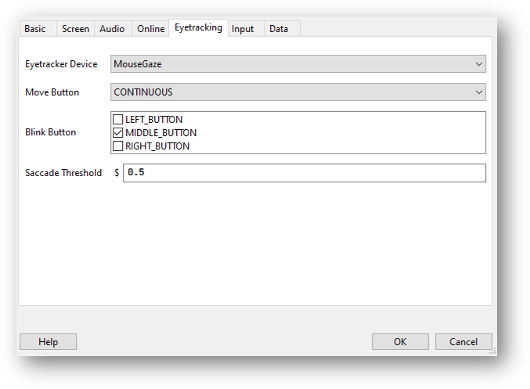
Task: Enable the LEFT_BUTTON checkbox
Action: [x=117, y=119]
